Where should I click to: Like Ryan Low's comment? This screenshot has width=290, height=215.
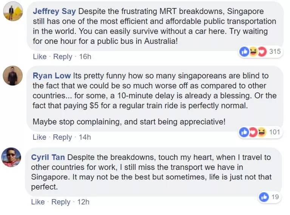(40, 137)
